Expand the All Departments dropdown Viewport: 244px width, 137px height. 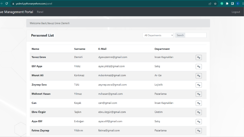coord(158,35)
